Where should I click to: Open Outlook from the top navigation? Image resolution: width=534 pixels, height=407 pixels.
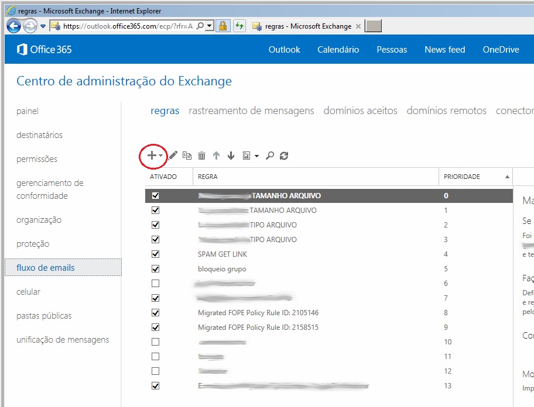(285, 50)
